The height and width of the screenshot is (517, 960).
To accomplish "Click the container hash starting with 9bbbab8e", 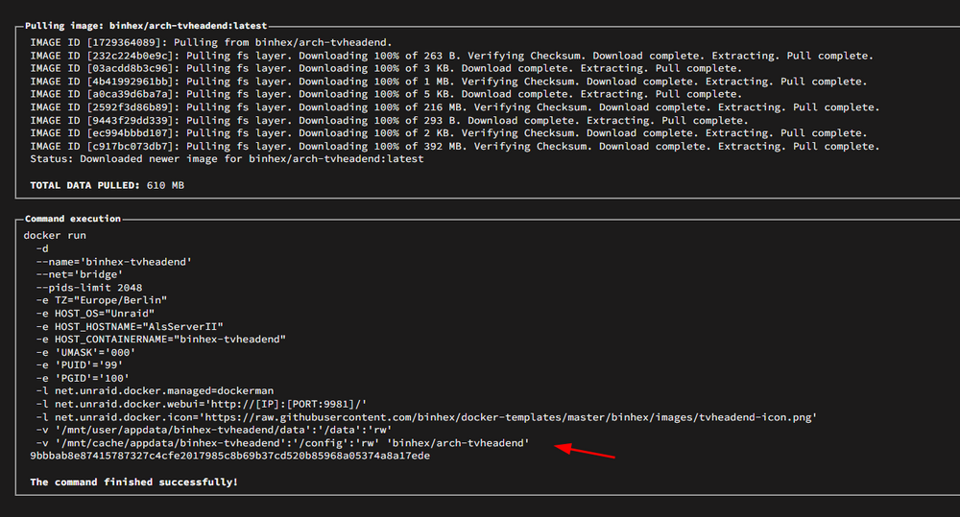I will pyautogui.click(x=230, y=456).
